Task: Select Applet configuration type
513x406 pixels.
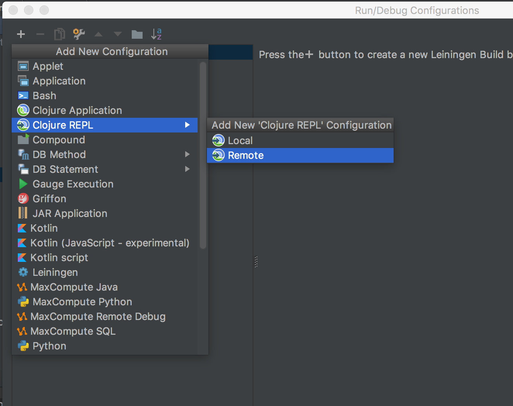Action: [105, 66]
